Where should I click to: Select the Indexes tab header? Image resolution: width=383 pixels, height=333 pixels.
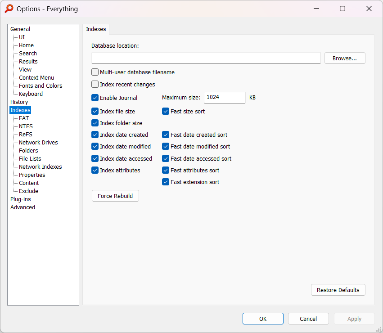pyautogui.click(x=96, y=29)
